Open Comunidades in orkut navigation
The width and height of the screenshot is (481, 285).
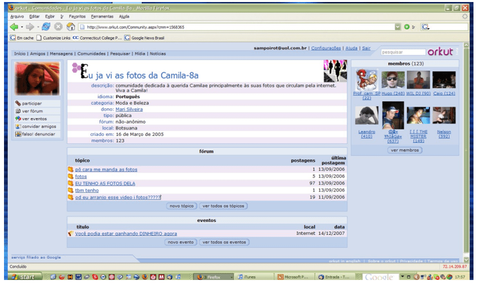[x=91, y=53]
